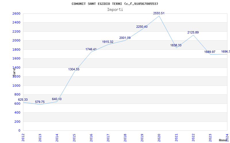Select the 1838.33 data label
Viewport: 230px width, 143px height.
point(176,45)
